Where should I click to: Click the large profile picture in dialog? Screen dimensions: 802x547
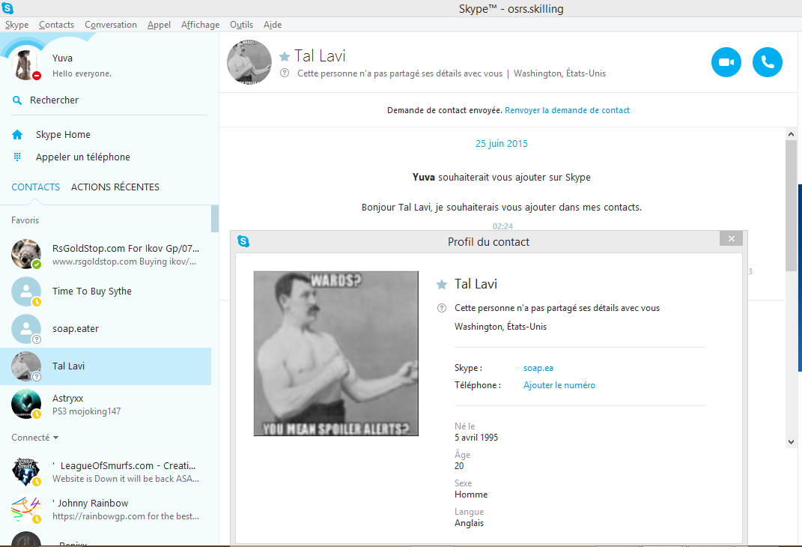click(336, 354)
